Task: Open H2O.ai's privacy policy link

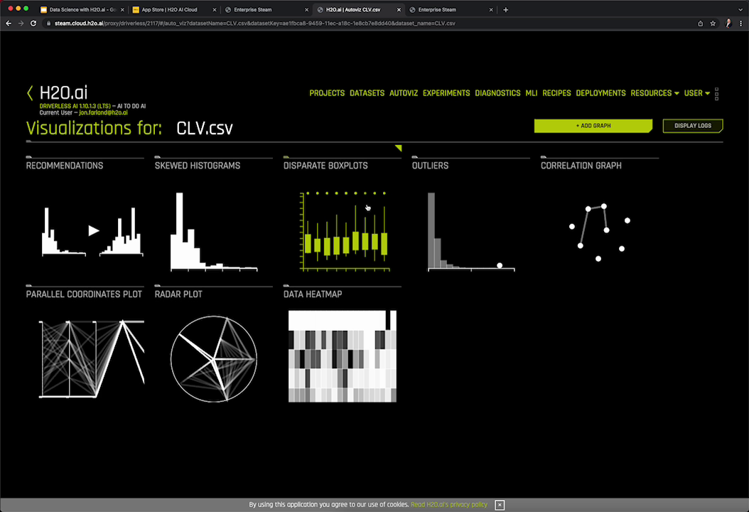Action: pos(448,504)
